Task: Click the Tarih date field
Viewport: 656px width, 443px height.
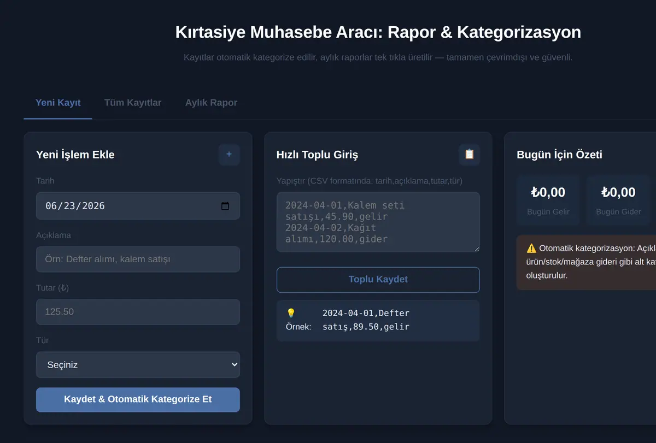Action: point(138,206)
